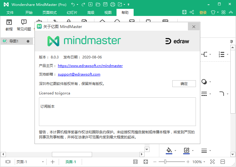
Task: Click the shape shadow circle icon
Action: point(204,82)
